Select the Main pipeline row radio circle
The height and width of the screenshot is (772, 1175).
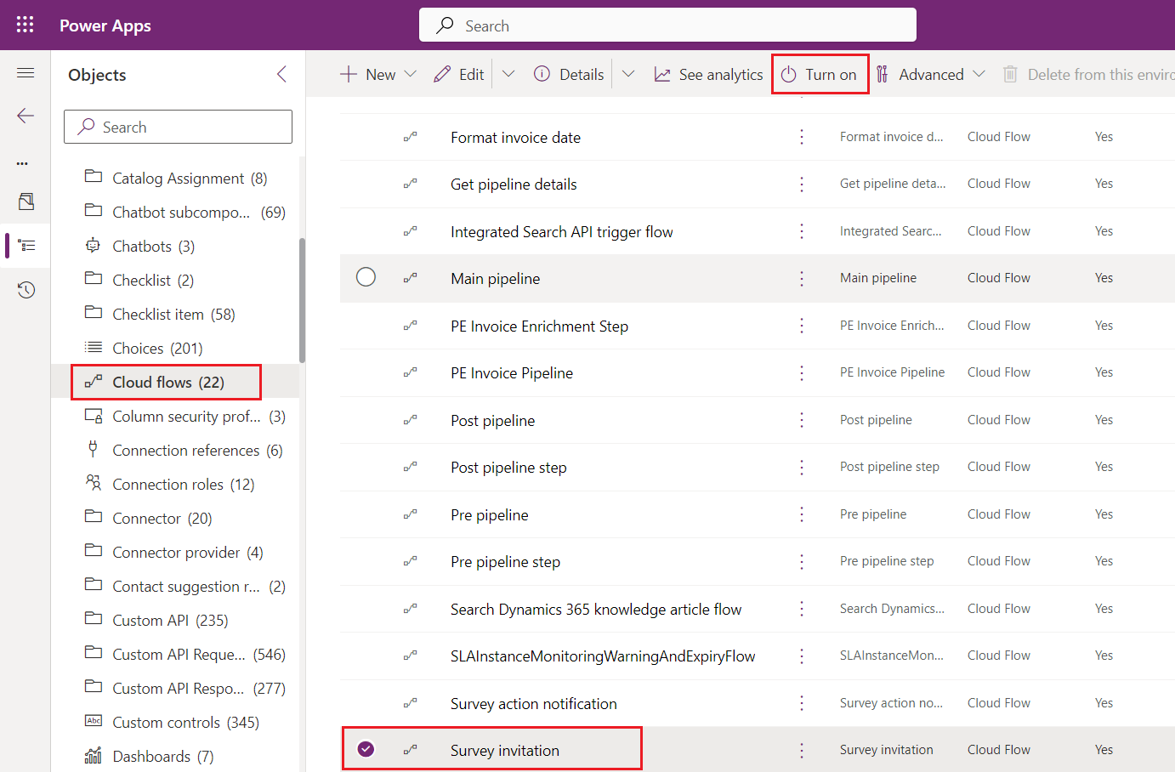(366, 277)
